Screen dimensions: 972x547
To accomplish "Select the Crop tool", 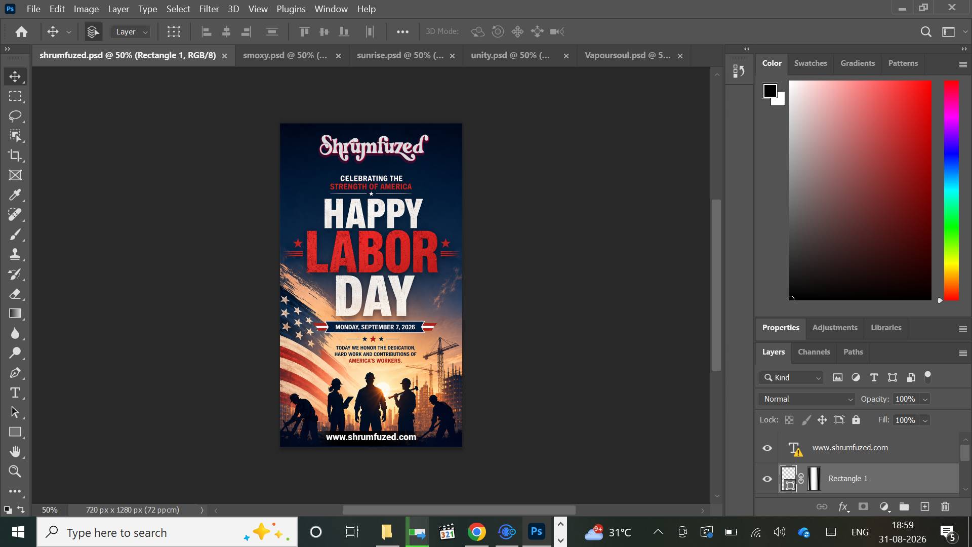I will click(15, 155).
